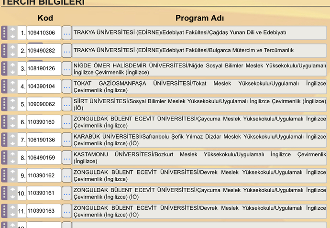Focus the code field with 109490282

click(x=44, y=51)
